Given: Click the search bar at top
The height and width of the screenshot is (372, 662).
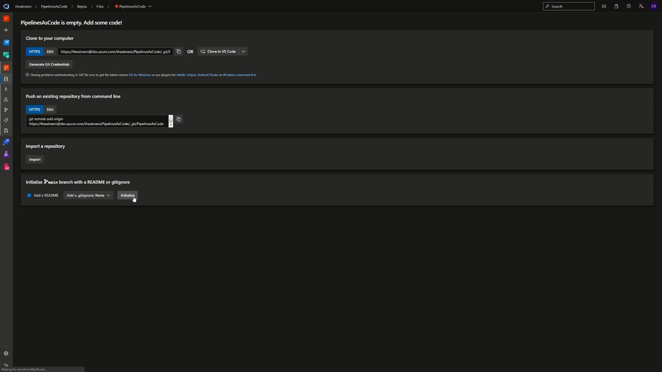Looking at the screenshot, I should pos(569,6).
